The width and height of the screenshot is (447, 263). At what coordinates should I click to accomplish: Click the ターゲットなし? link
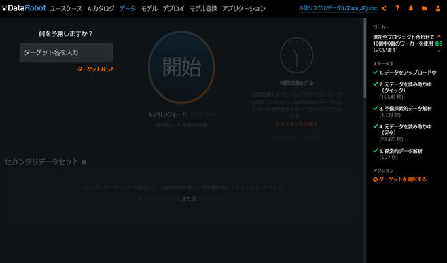pos(95,69)
